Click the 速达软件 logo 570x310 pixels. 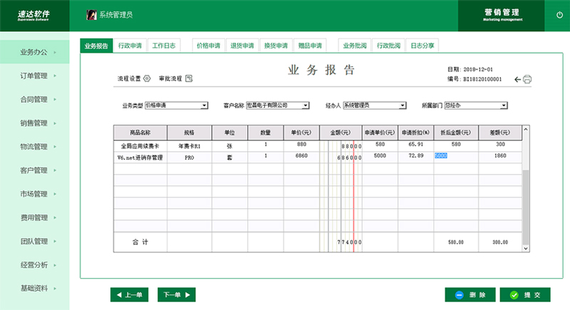pyautogui.click(x=33, y=15)
